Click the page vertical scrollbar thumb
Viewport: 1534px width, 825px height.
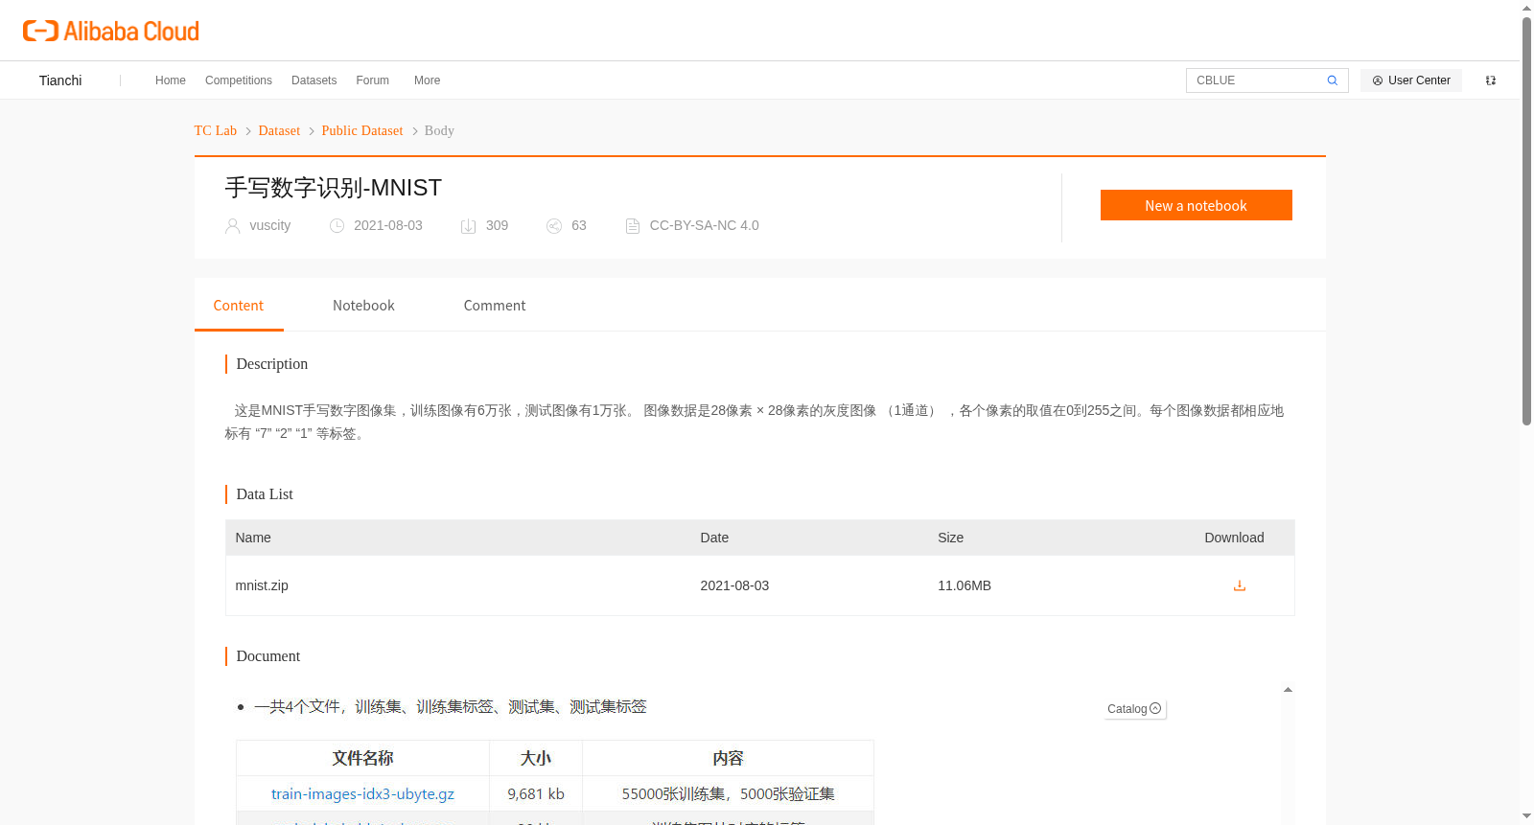coord(1526,220)
